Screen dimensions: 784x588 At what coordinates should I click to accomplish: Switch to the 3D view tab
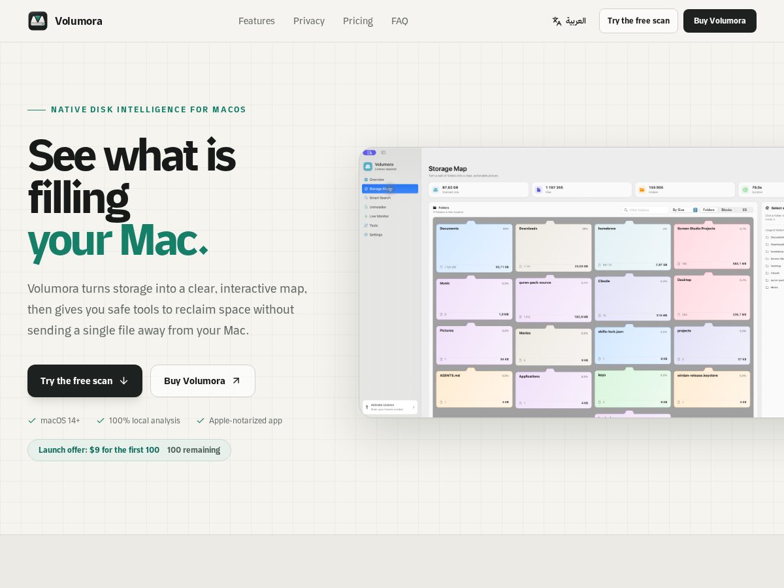click(744, 210)
